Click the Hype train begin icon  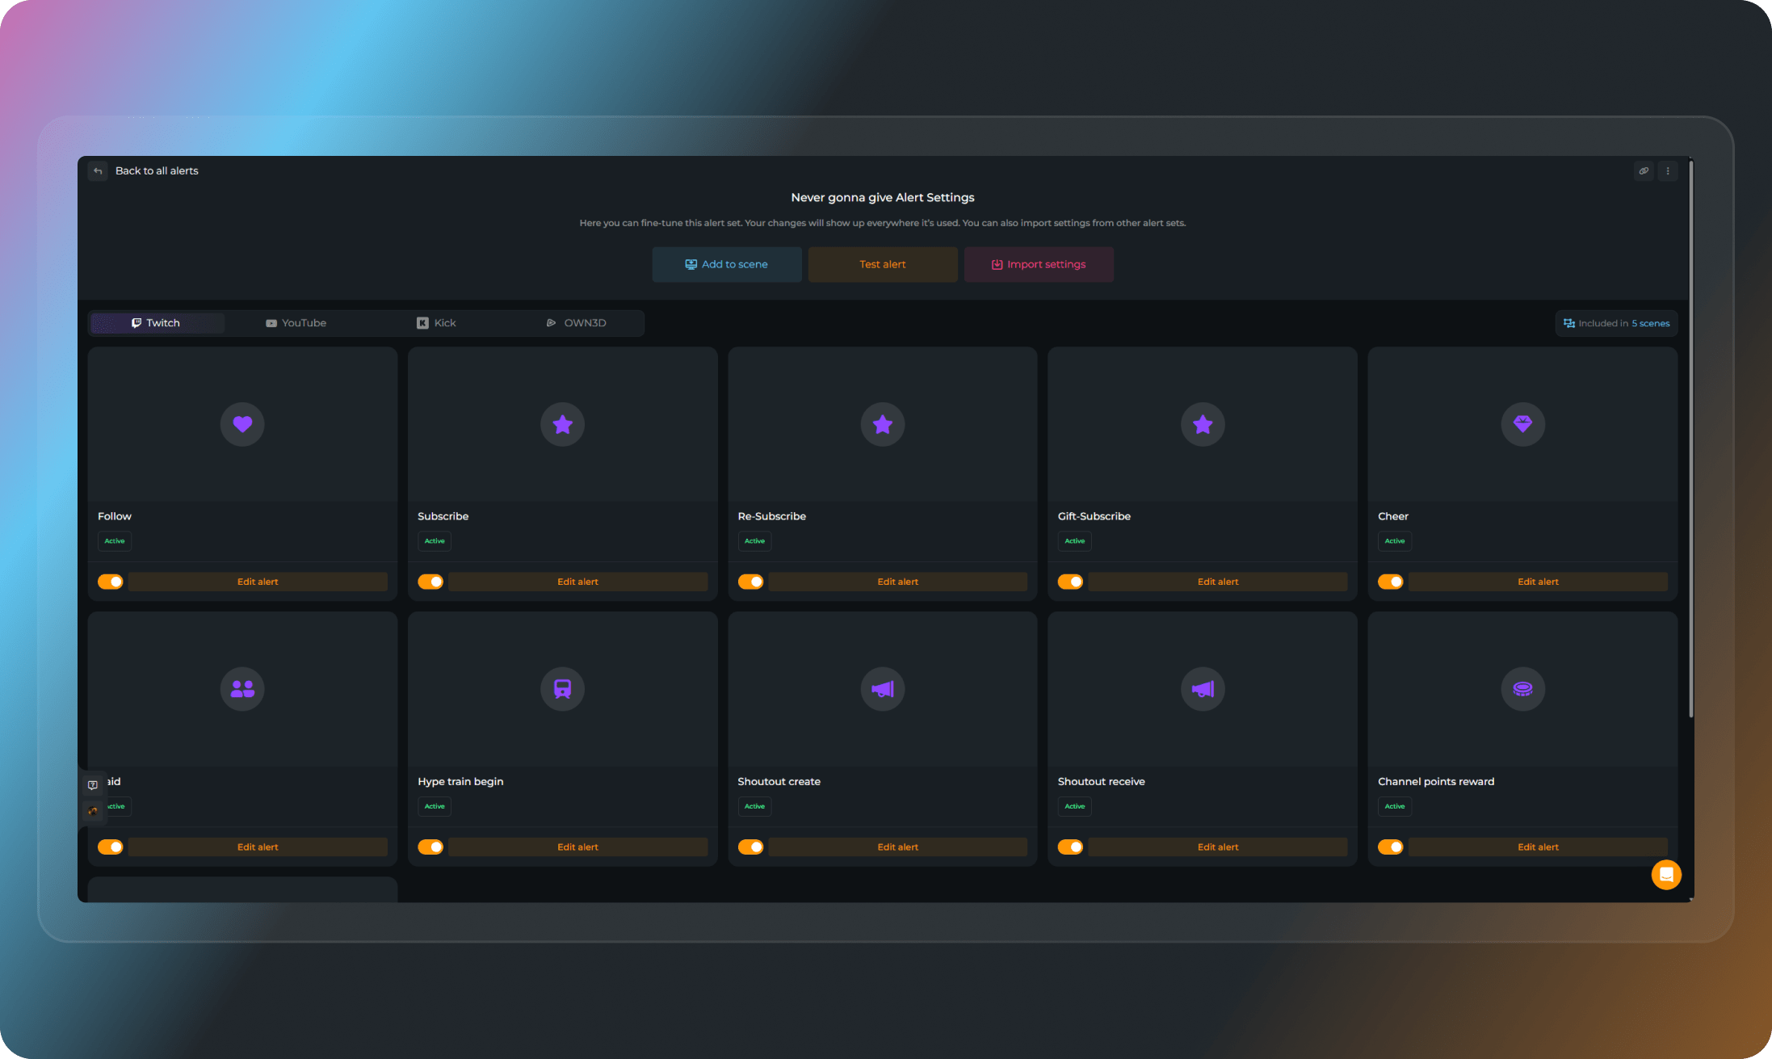click(x=562, y=689)
